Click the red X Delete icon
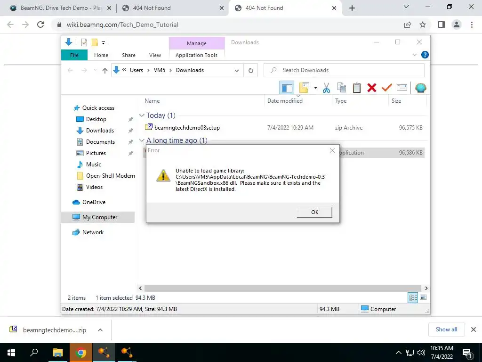This screenshot has width=482, height=362. click(372, 88)
